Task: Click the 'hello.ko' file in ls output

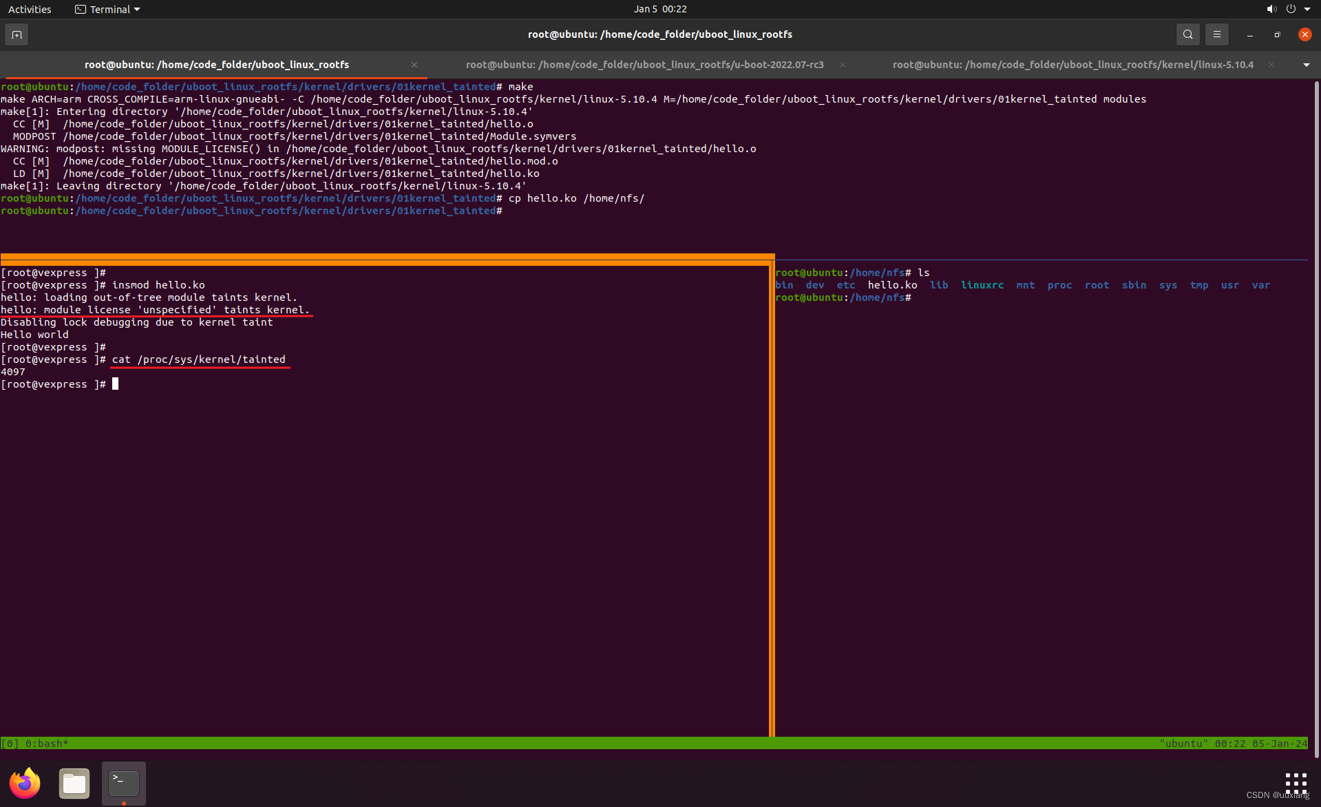Action: [892, 285]
